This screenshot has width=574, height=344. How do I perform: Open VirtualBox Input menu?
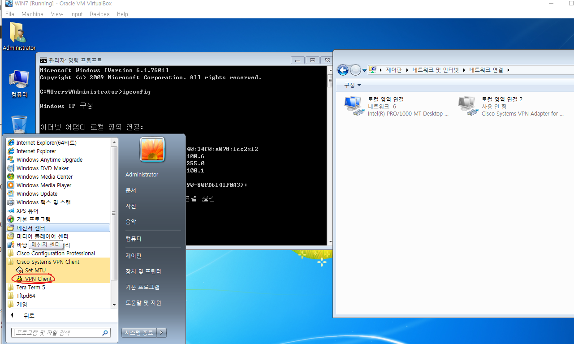77,14
